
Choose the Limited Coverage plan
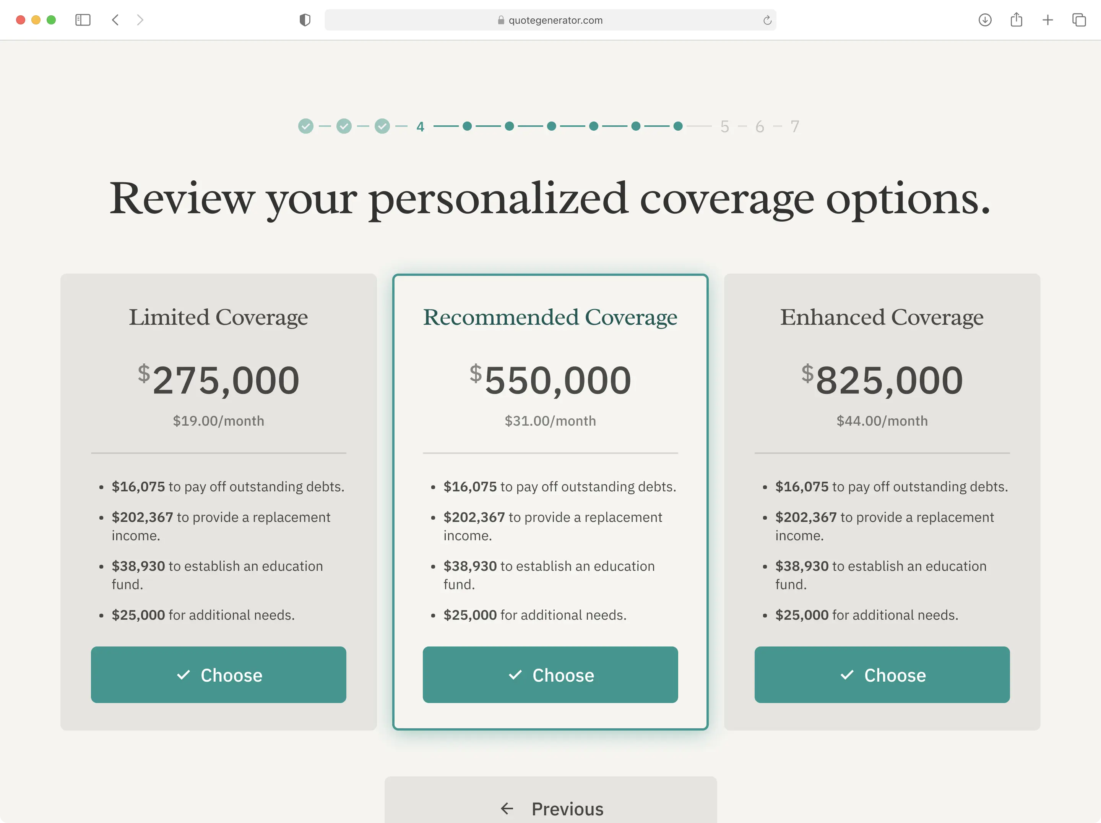coord(219,675)
